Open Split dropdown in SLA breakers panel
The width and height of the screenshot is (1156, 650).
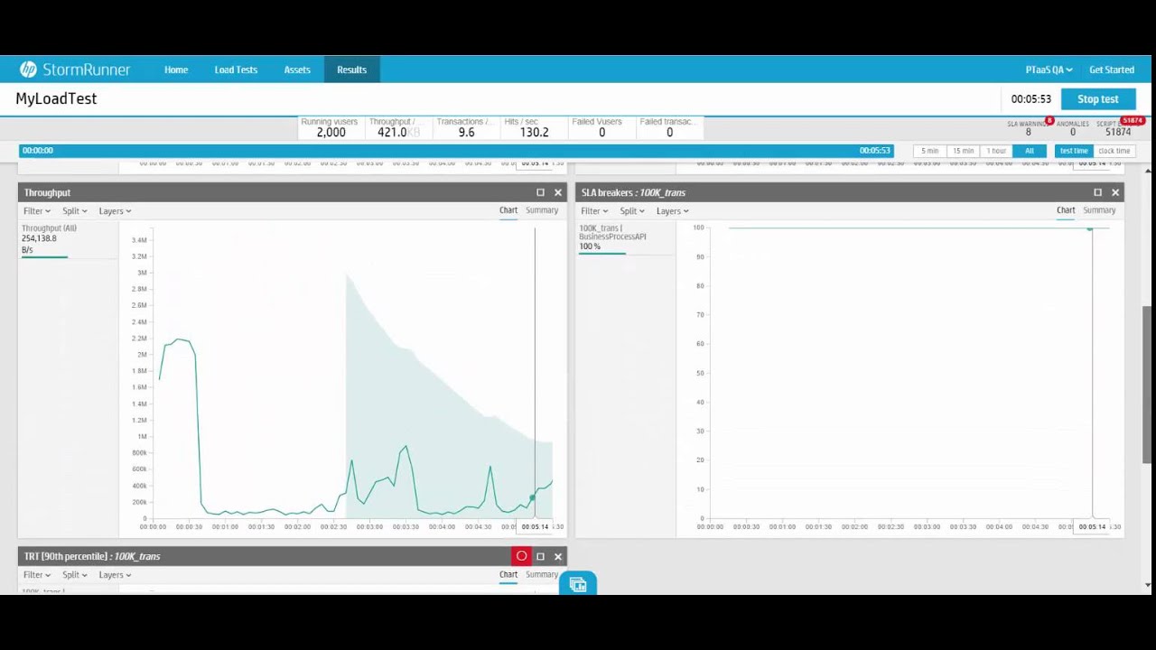[631, 211]
